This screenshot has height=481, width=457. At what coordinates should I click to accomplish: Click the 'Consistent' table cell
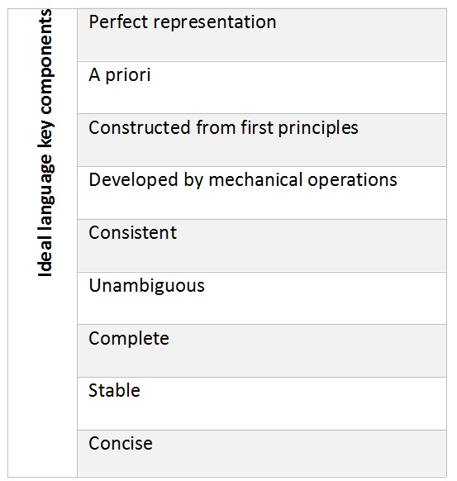[262, 245]
